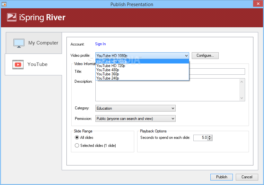Choose YouTube 240p from the list
This screenshot has height=185, width=264.
click(x=142, y=78)
